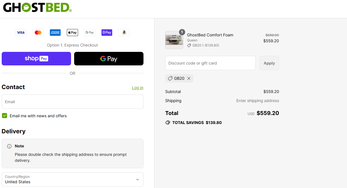Click the small Shop Pay icon
Screen dimensions: 347x188
pyautogui.click(x=107, y=33)
